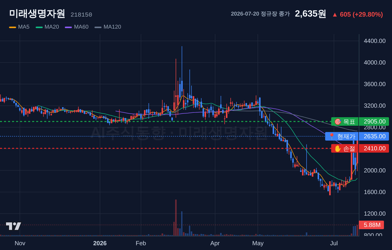Viewport: 392px width, 250px height.
Task: Click the 4400.00 price axis label
Action: (375, 41)
